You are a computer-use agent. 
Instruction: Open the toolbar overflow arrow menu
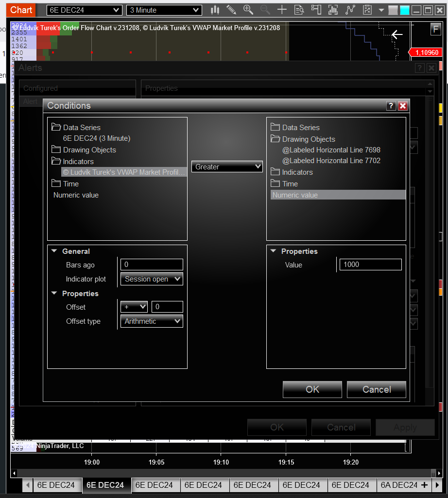[x=381, y=10]
